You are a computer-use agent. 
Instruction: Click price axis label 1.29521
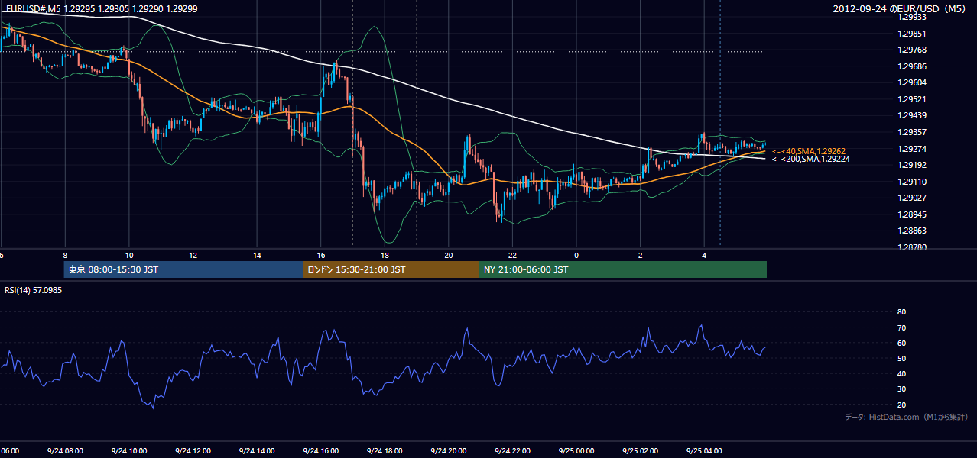point(911,99)
